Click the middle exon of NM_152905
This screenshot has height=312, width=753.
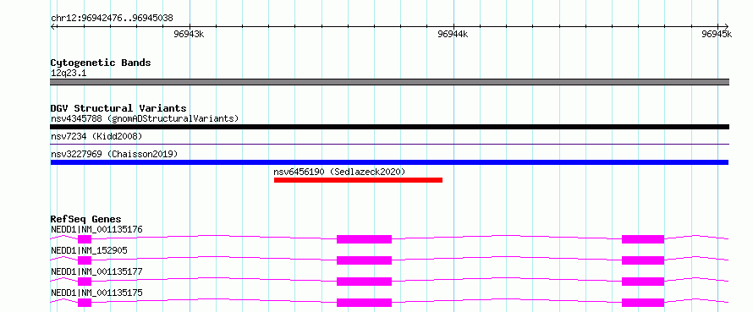coord(364,260)
